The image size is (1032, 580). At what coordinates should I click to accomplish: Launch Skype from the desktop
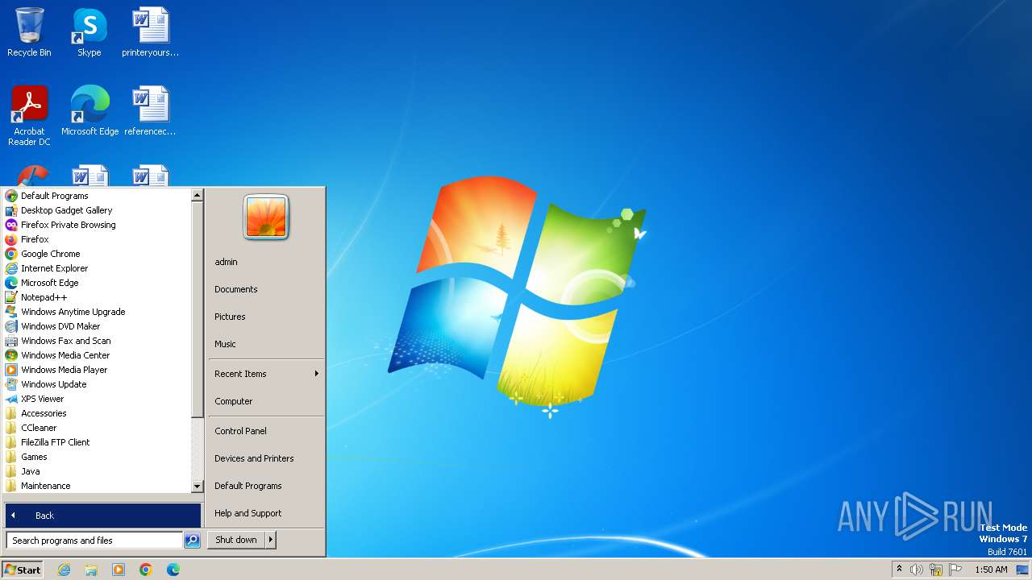(x=89, y=32)
